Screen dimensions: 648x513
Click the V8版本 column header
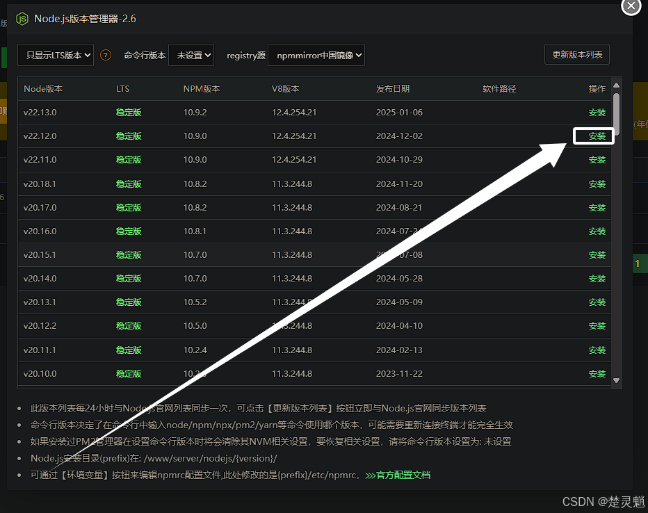[x=286, y=89]
